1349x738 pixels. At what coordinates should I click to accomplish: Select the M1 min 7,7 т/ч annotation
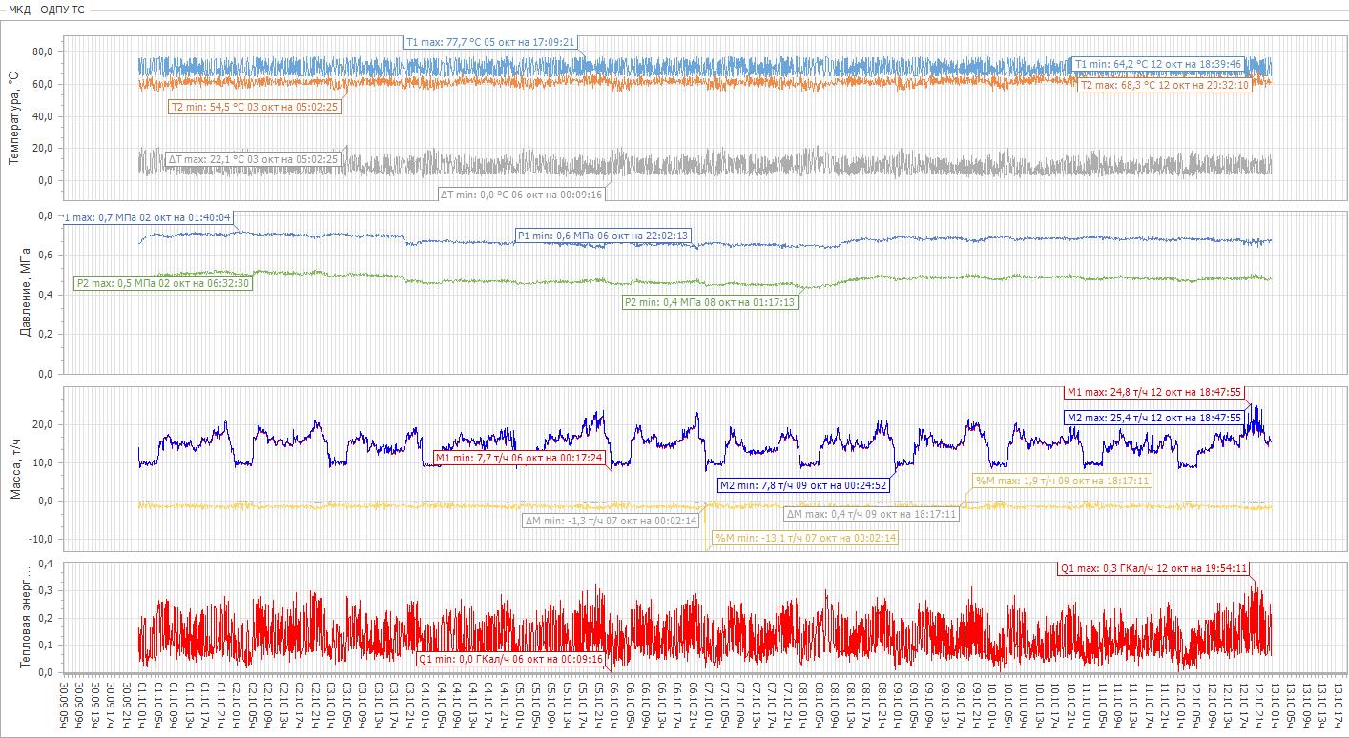[x=520, y=458]
